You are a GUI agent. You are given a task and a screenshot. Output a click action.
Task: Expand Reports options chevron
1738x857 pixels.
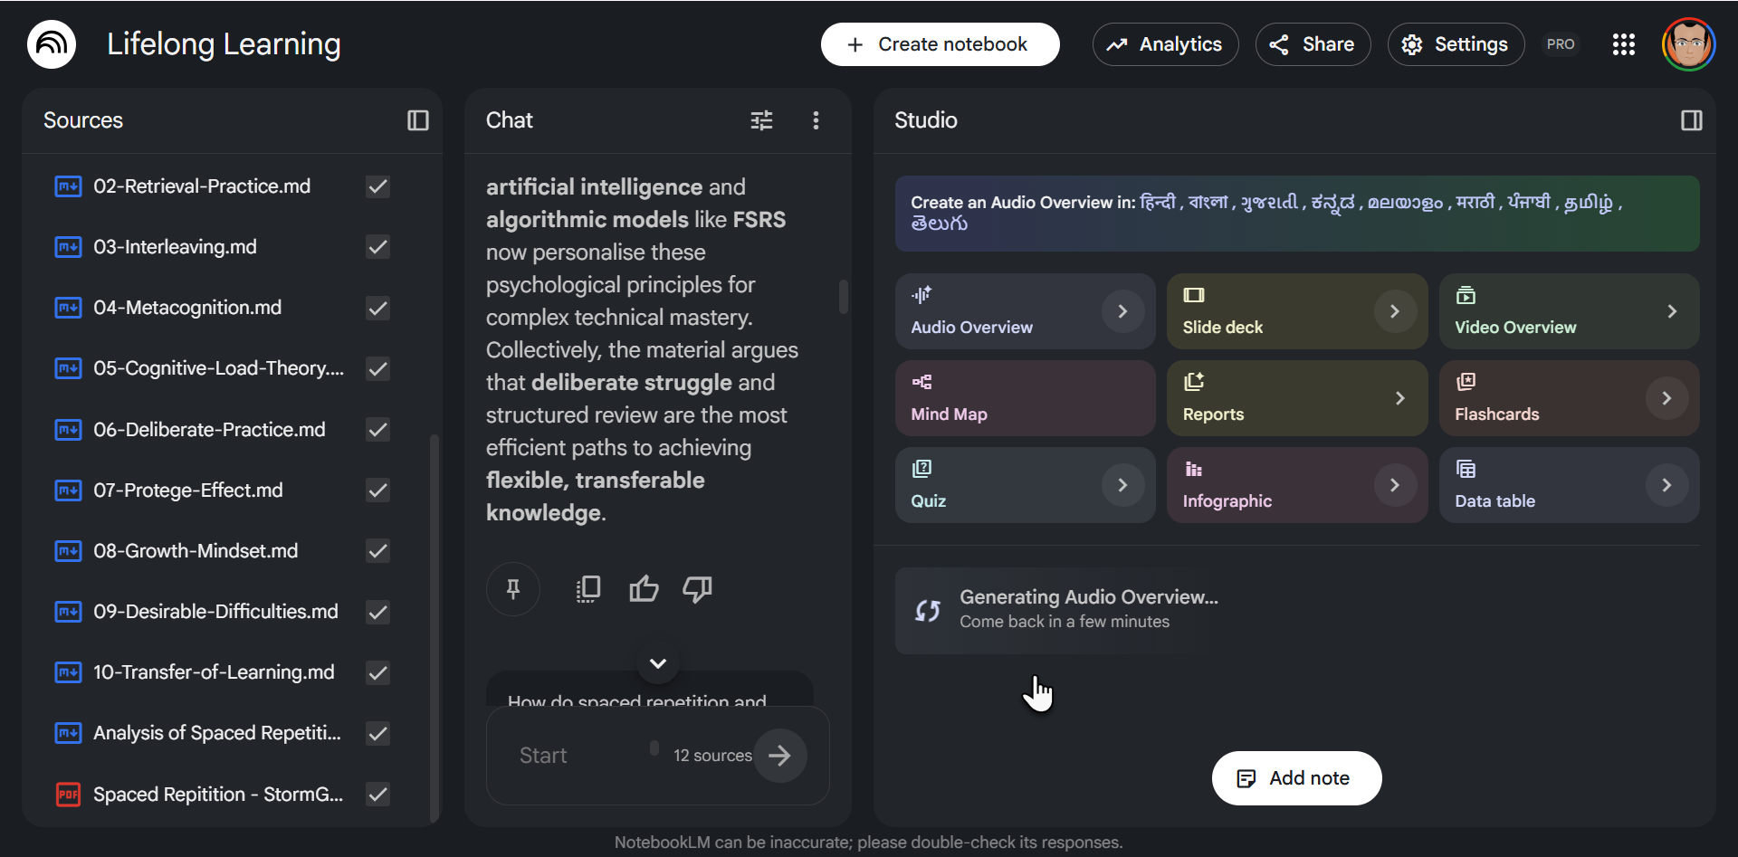point(1400,398)
